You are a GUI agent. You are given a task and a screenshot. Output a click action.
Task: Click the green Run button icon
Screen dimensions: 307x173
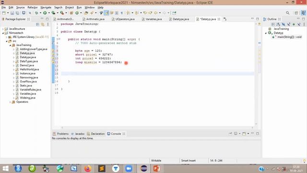[x=45, y=13]
